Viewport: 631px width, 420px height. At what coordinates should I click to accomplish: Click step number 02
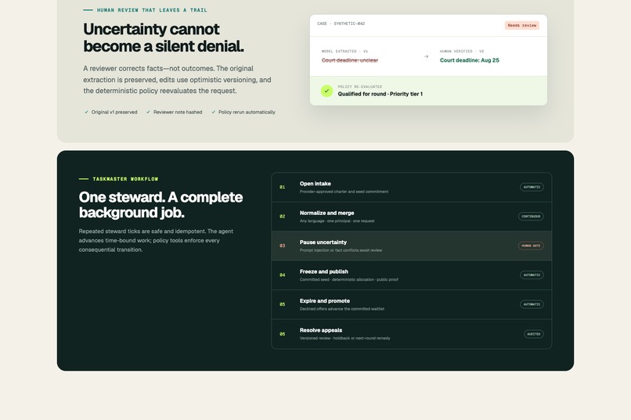coord(283,217)
